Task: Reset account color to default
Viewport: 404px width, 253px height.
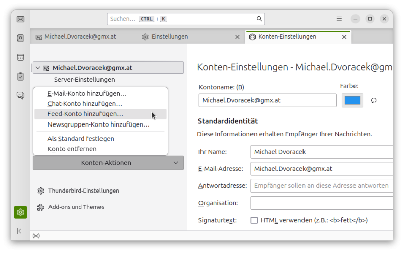Action: pos(374,100)
